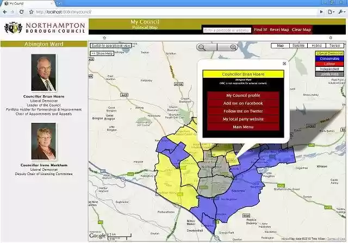Click Reset Map button
The image size is (348, 243).
(x=279, y=30)
